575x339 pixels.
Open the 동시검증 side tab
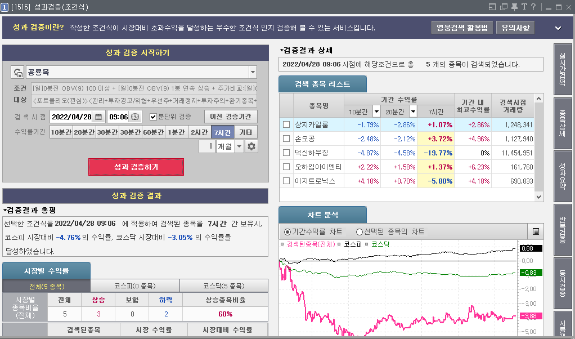(562, 283)
